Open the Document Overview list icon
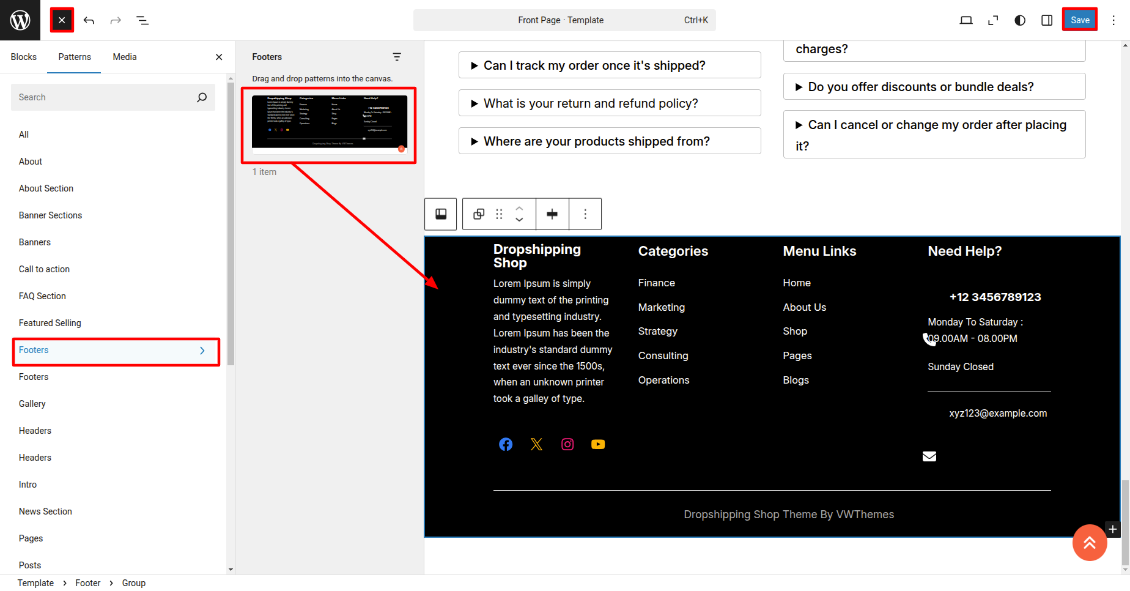 [x=142, y=20]
